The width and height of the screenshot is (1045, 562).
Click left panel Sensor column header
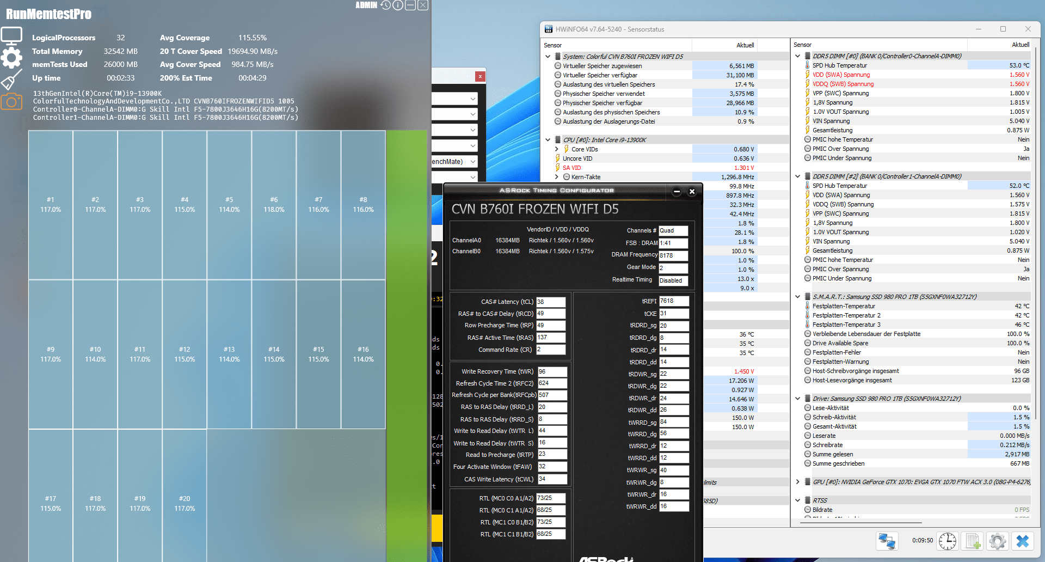tap(617, 45)
